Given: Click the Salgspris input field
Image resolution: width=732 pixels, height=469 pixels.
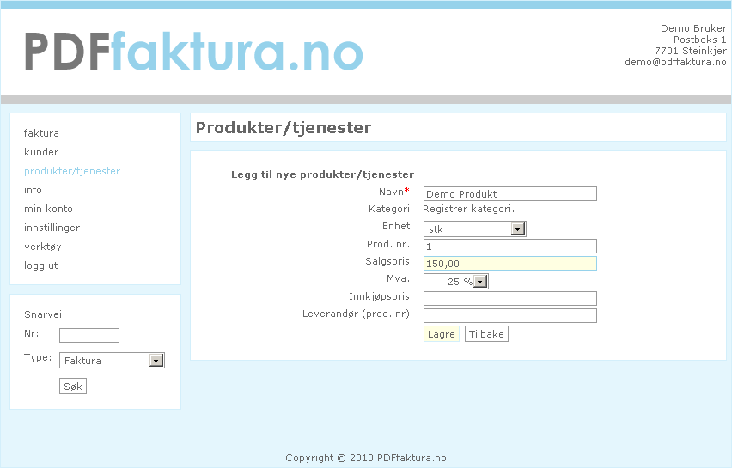Looking at the screenshot, I should click(509, 264).
